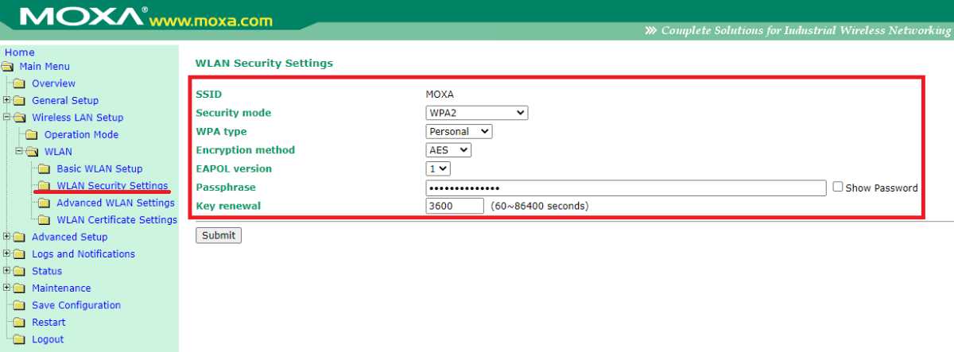Click the folder icon beside Overview
The width and height of the screenshot is (954, 352).
coord(20,83)
